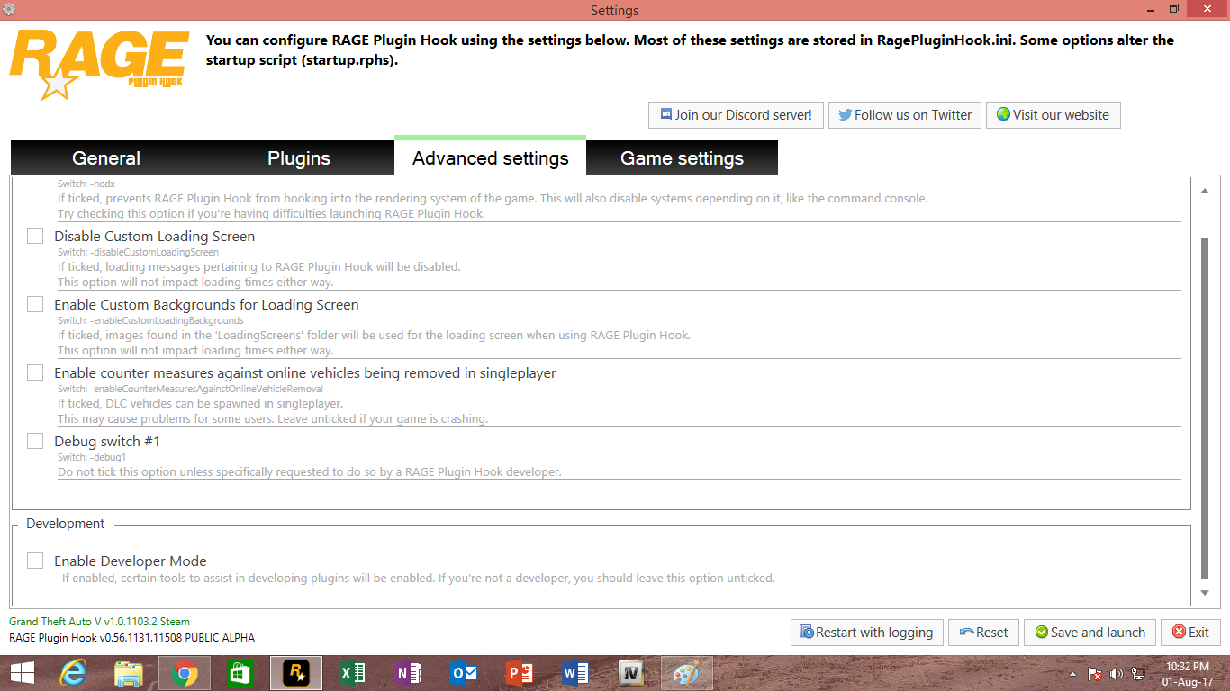1230x691 pixels.
Task: Go to the Game settings tab
Action: coord(683,158)
